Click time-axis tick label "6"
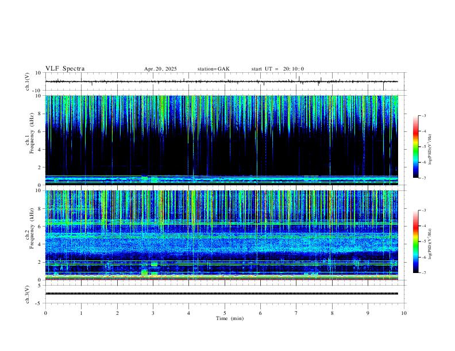This screenshot has width=455, height=351. click(260, 313)
